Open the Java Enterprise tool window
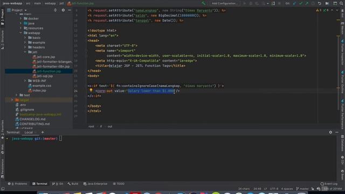 [95, 184]
